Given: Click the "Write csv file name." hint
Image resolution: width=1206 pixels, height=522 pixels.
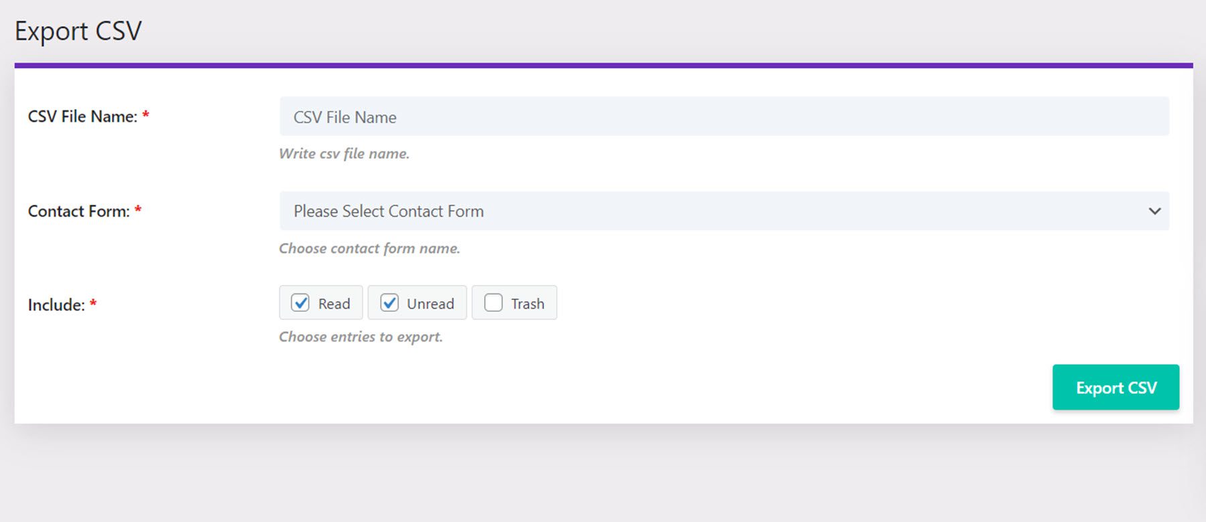Looking at the screenshot, I should point(344,153).
